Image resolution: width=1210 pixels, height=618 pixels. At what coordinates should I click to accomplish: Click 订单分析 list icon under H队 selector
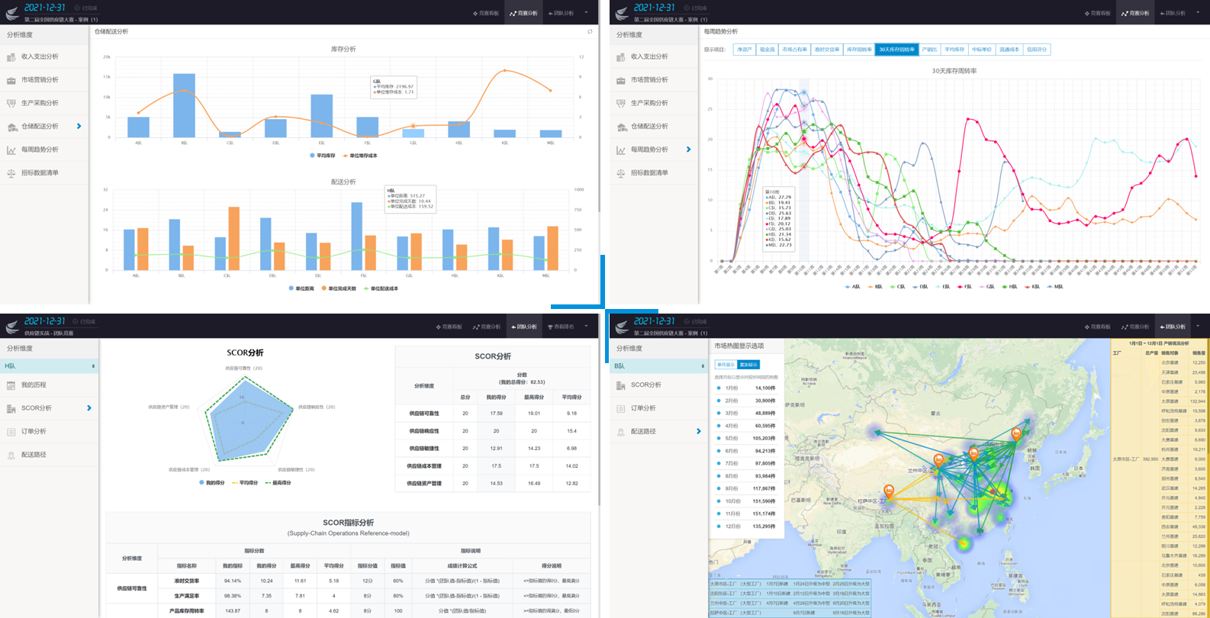click(11, 432)
